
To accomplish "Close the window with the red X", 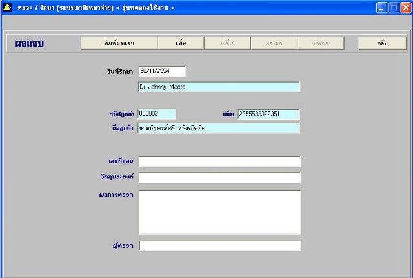I will (406, 8).
